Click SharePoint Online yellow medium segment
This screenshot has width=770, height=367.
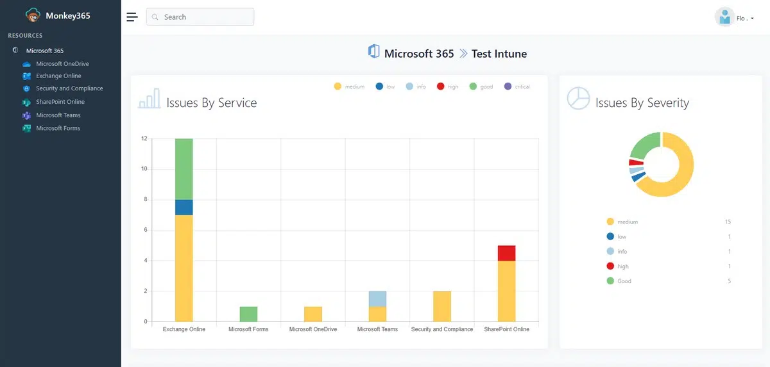[x=507, y=291]
